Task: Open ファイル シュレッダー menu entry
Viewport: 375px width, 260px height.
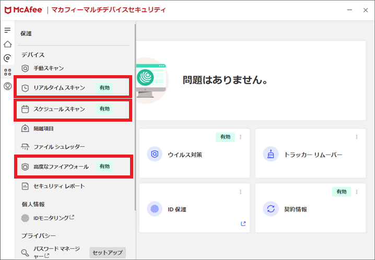Action: 59,147
